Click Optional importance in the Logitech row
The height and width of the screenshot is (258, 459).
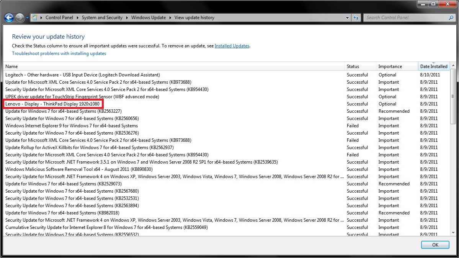tap(387, 75)
